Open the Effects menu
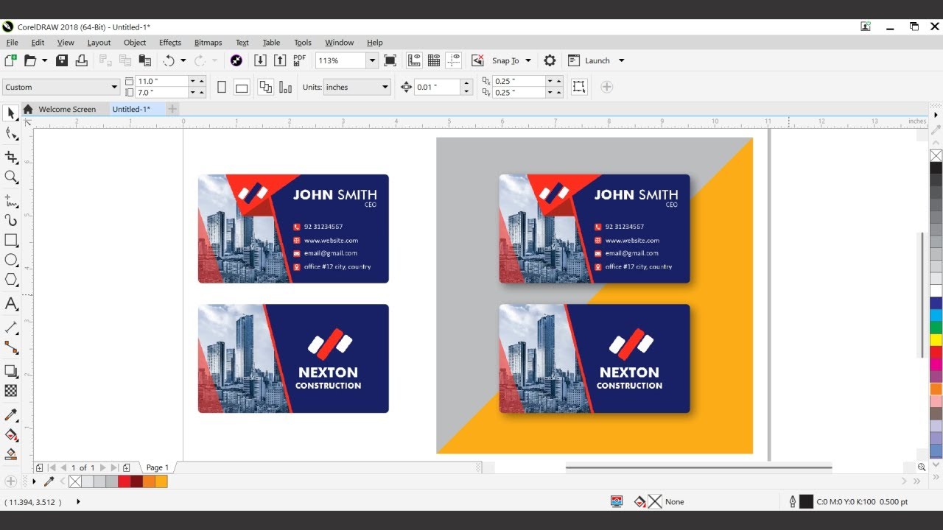Screen dimensions: 943x530 pos(170,43)
